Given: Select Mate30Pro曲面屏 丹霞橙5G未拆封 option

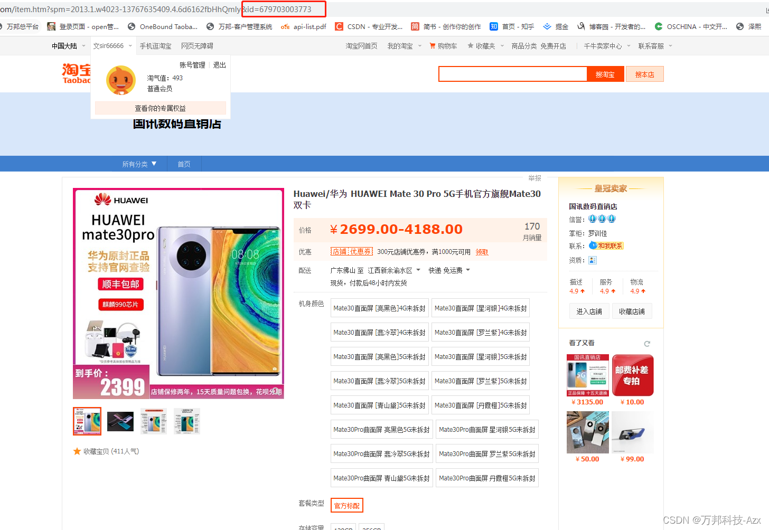Looking at the screenshot, I should point(487,478).
